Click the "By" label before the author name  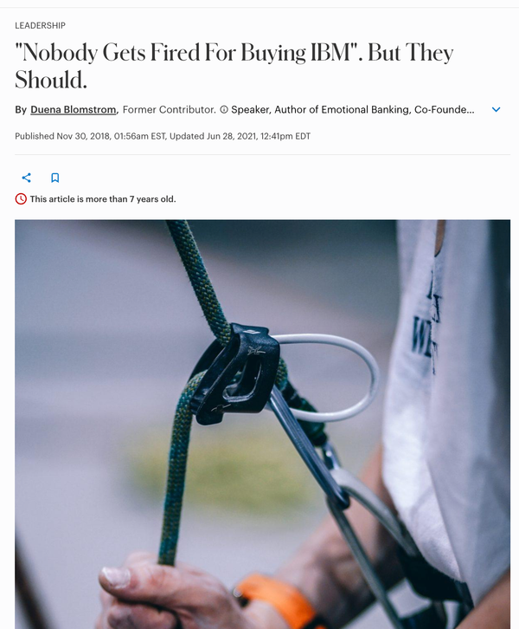click(x=21, y=109)
